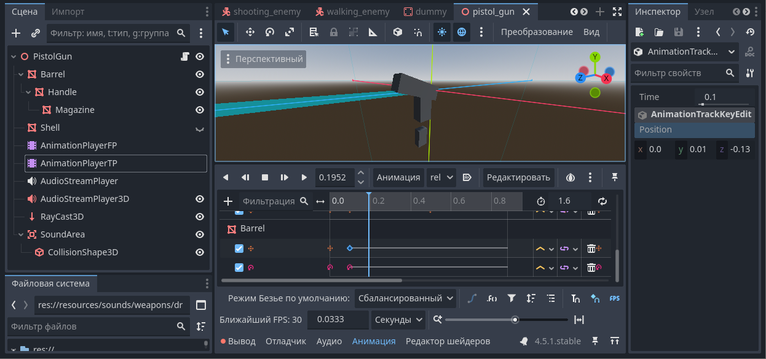Image resolution: width=766 pixels, height=359 pixels.
Task: Click the add child node plus icon
Action: coord(17,33)
